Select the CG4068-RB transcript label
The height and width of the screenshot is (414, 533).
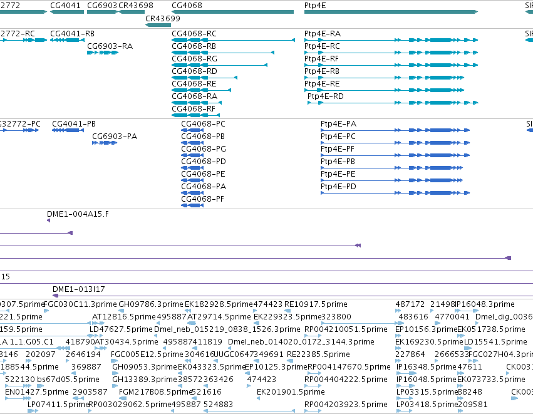coord(194,46)
